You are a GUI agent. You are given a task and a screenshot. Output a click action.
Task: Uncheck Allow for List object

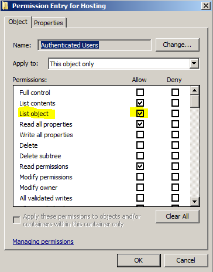click(x=140, y=113)
